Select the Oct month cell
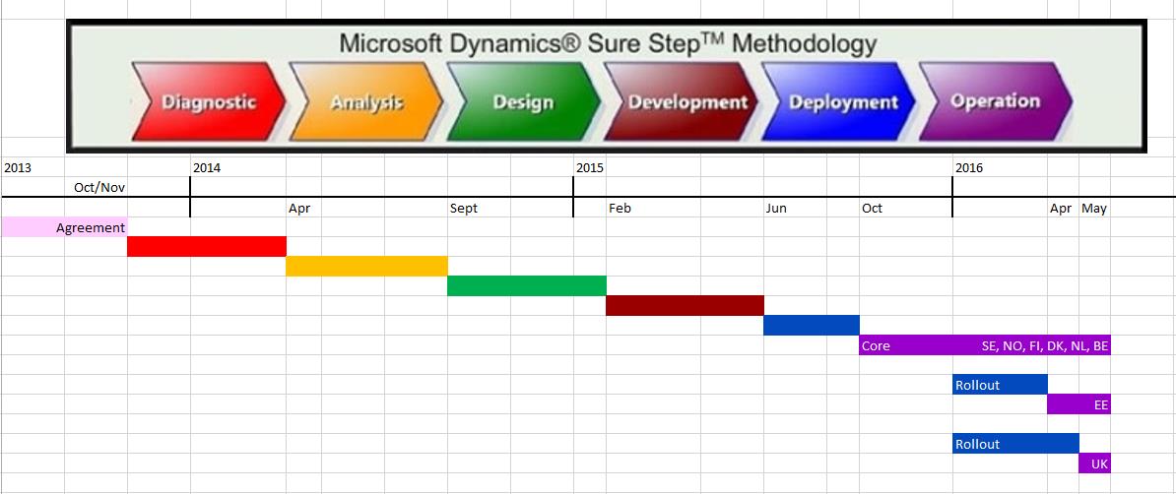The width and height of the screenshot is (1176, 494). (x=906, y=208)
